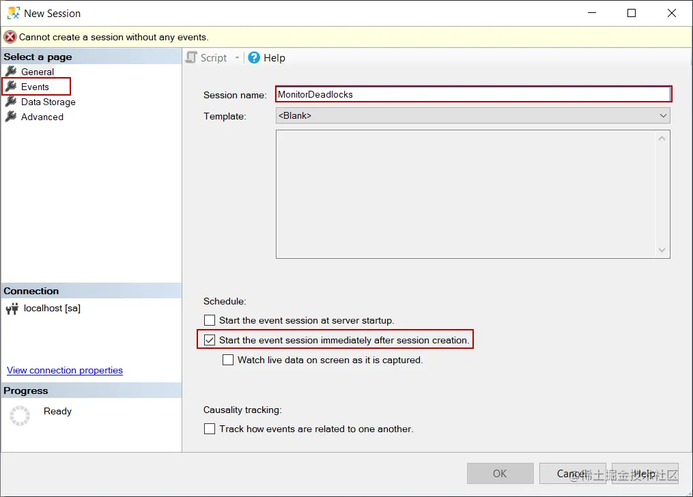Screen dimensions: 693x497
Task: Open the Advanced page
Action: pyautogui.click(x=42, y=117)
